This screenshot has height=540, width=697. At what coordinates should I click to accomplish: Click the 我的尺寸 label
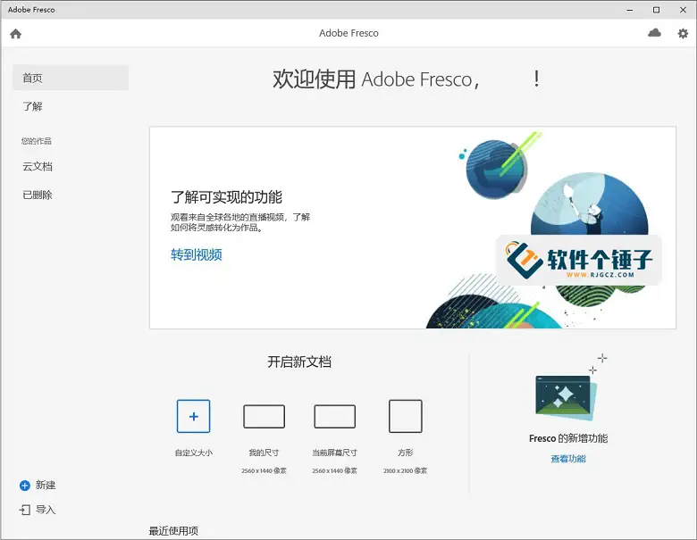[x=264, y=453]
